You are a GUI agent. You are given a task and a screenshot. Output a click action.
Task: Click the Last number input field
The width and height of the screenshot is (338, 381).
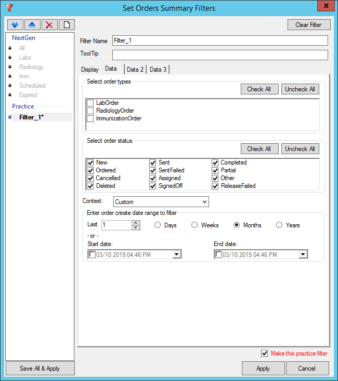click(x=116, y=225)
